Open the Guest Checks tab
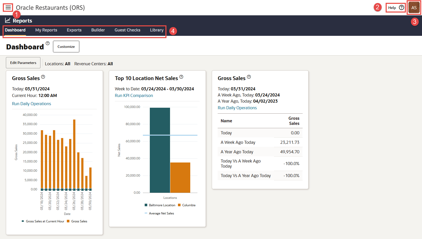Viewport: 422px width, 239px height. tap(127, 30)
